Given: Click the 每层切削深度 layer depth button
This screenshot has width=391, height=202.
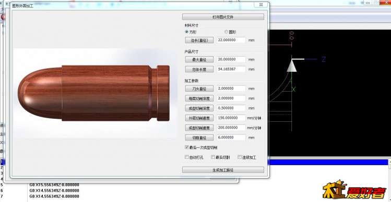Looking at the screenshot, I should (x=199, y=98).
